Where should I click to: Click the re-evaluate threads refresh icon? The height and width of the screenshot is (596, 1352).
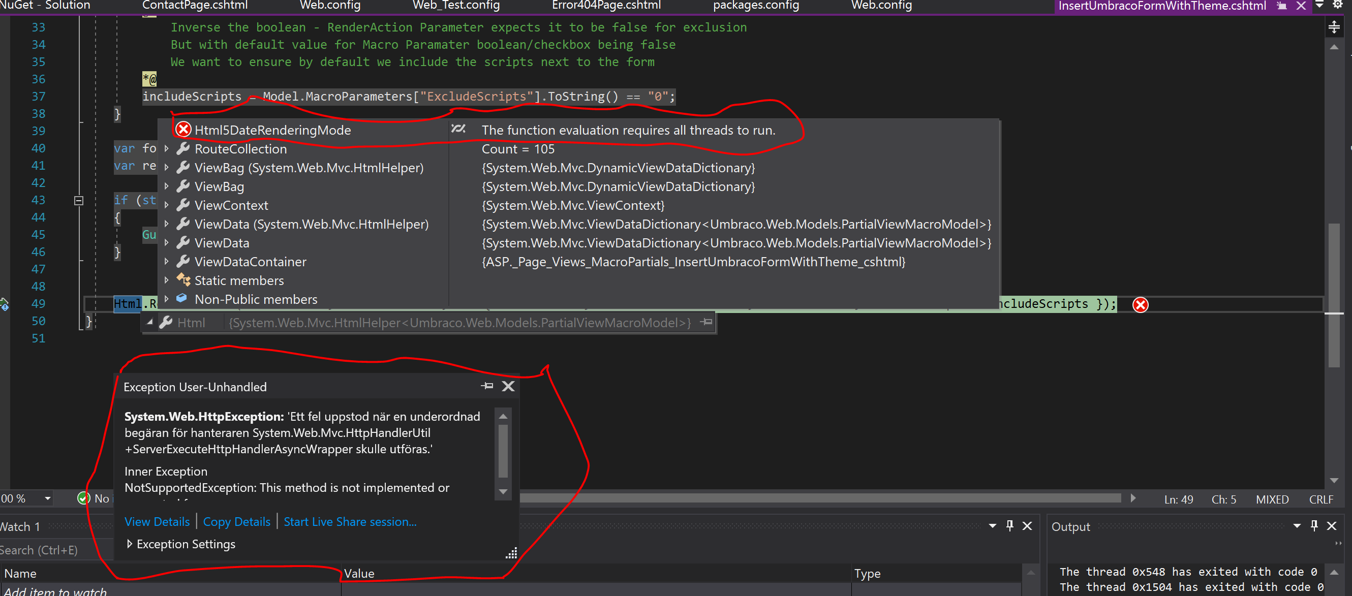coord(458,129)
